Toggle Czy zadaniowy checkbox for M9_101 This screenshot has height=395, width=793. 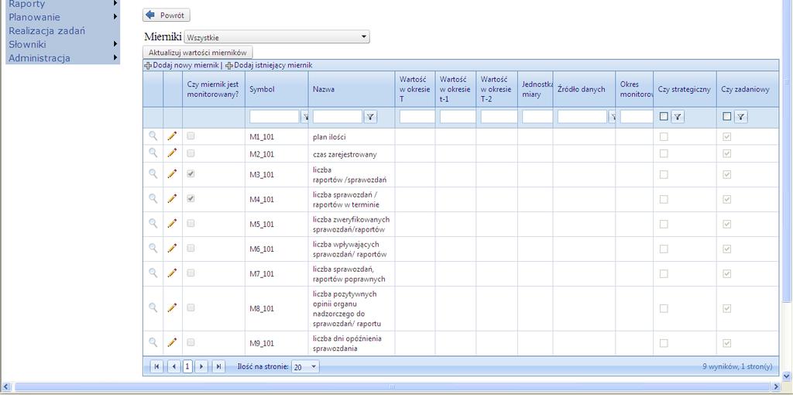point(726,343)
